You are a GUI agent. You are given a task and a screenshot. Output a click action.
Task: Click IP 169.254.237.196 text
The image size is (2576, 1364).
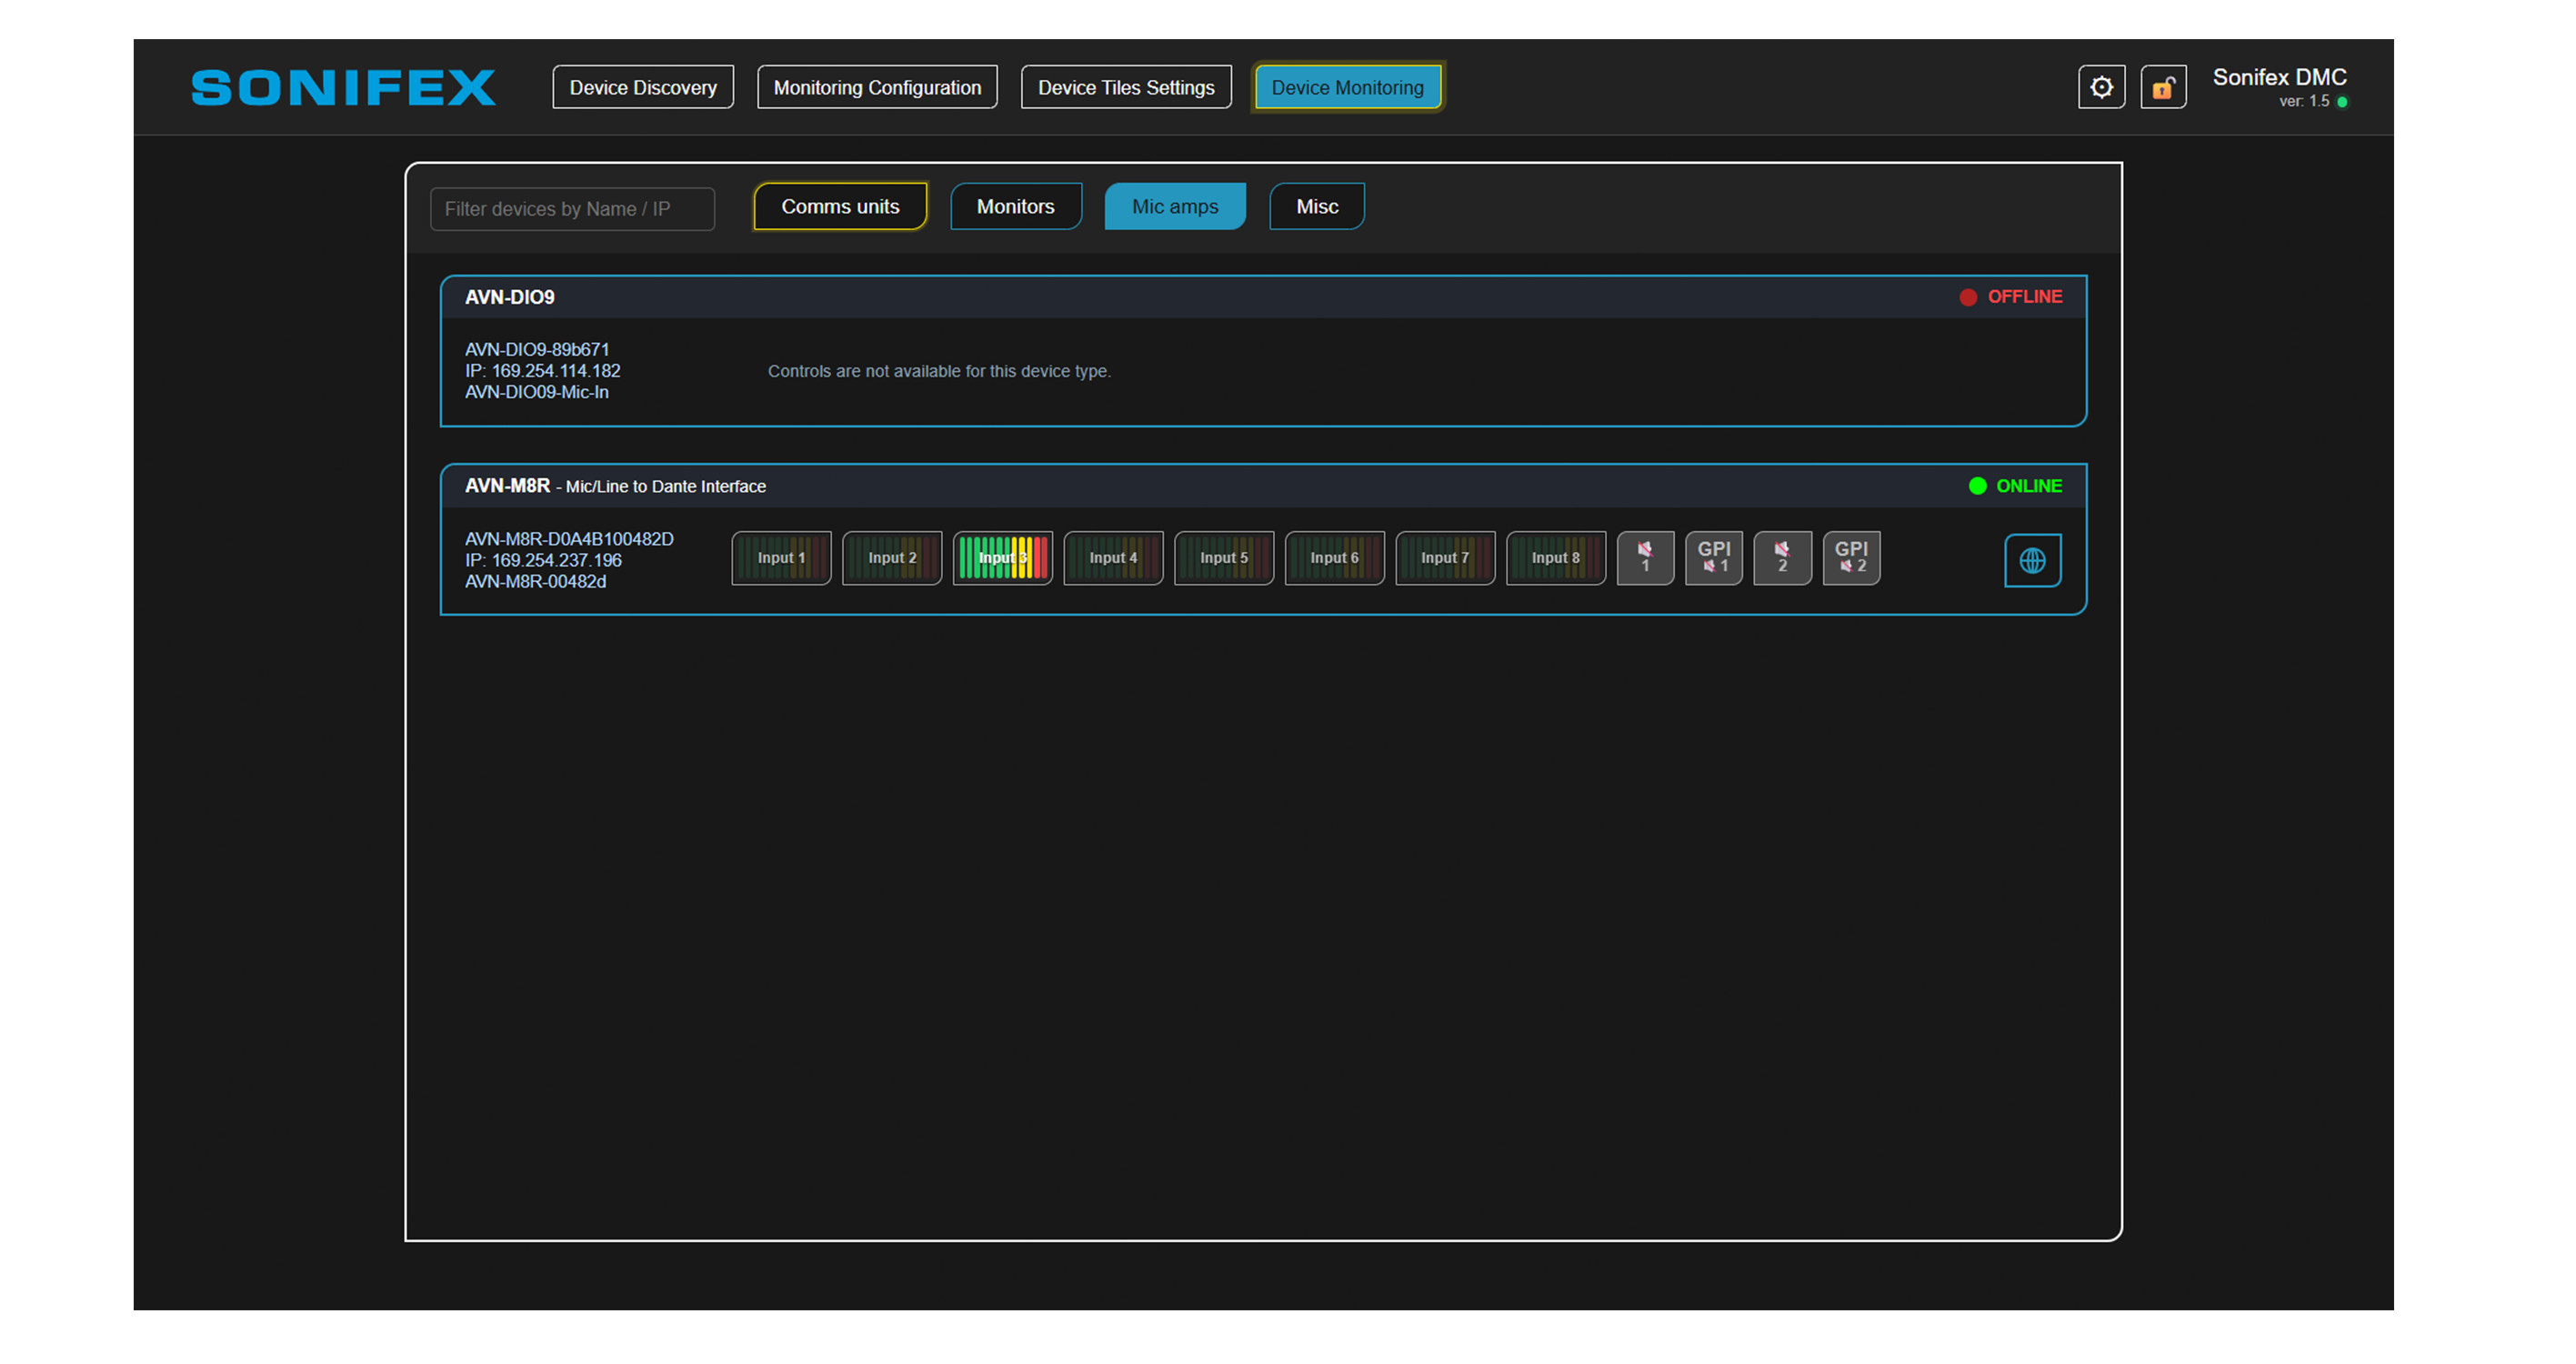(x=543, y=560)
